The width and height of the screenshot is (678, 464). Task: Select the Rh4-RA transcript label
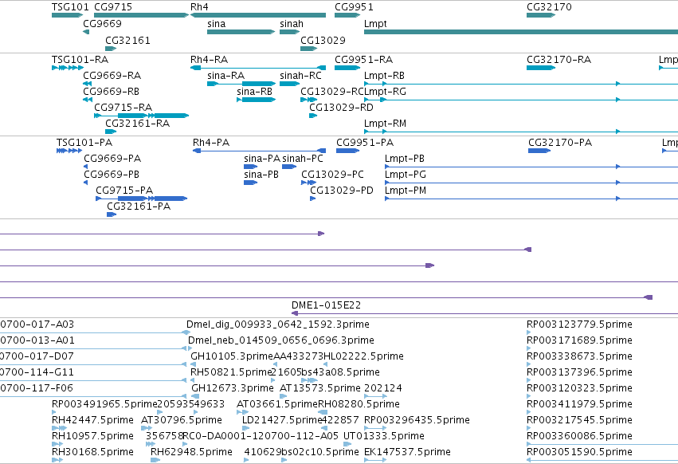click(x=209, y=60)
